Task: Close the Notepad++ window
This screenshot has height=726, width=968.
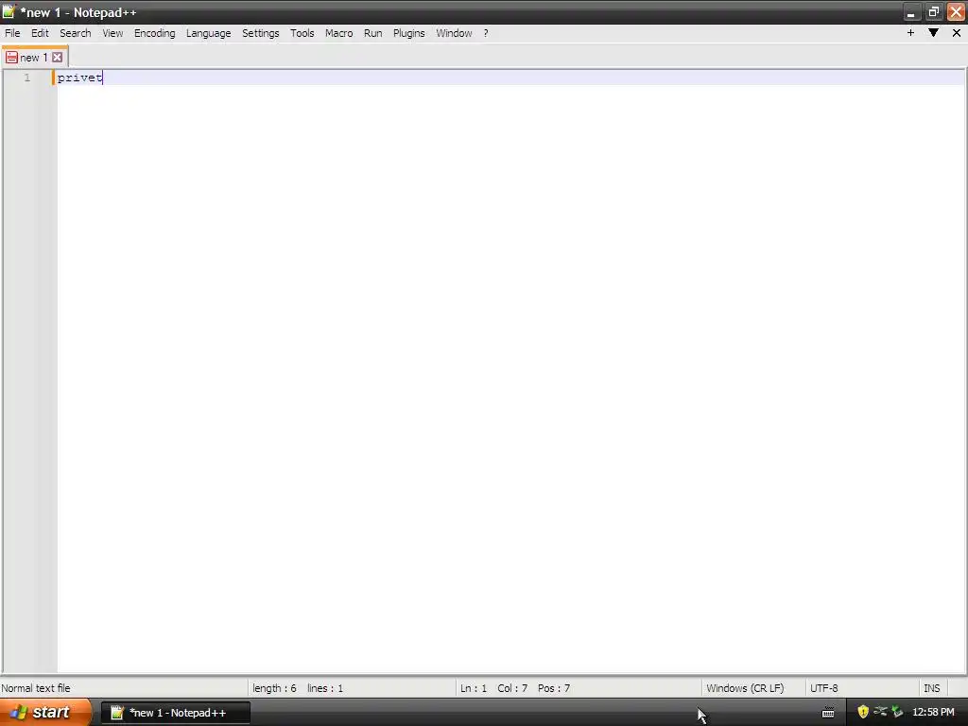Action: 957,12
